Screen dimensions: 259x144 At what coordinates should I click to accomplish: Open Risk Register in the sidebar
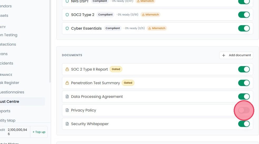click(x=9, y=83)
